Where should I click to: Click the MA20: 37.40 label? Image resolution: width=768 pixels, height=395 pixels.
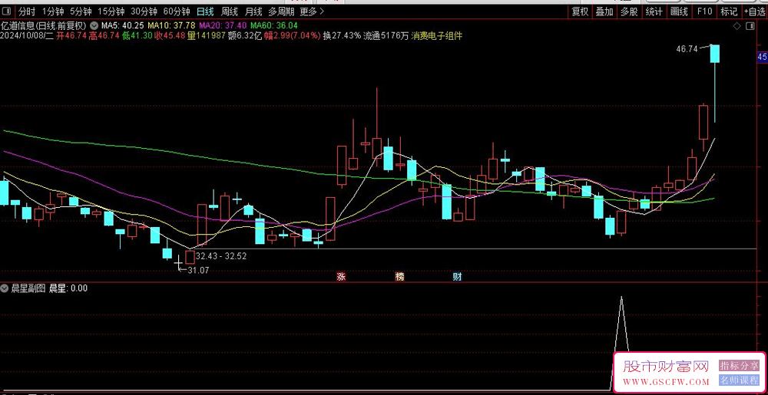(223, 25)
